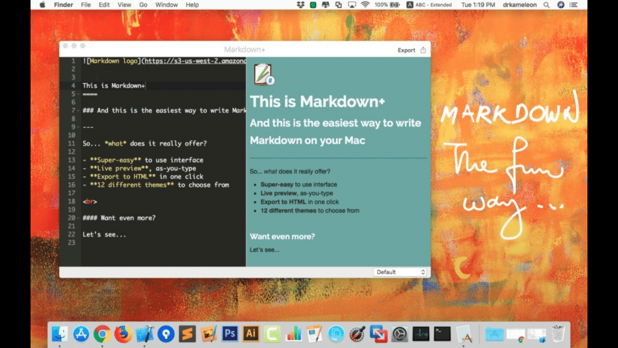The width and height of the screenshot is (618, 348).
Task: Click the <br> tag on line 18
Action: click(x=90, y=202)
